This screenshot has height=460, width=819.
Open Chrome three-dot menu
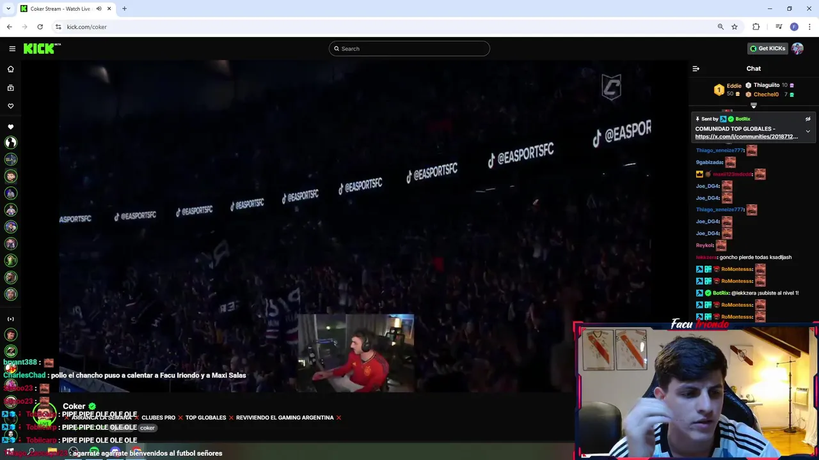(x=809, y=27)
